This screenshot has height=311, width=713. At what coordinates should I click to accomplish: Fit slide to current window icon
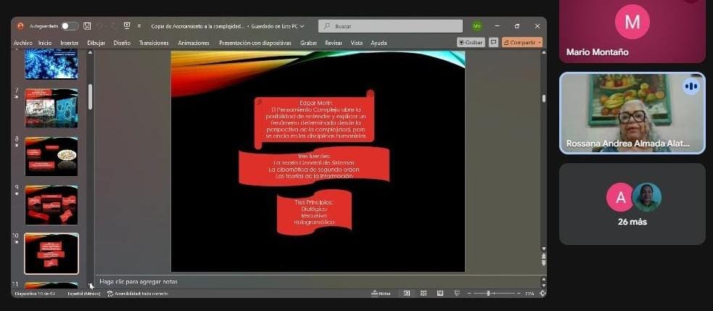pos(543,294)
